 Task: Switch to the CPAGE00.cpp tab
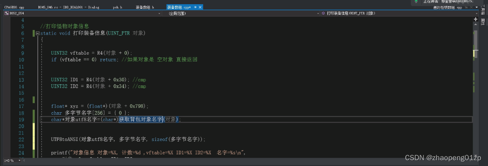click(14, 7)
